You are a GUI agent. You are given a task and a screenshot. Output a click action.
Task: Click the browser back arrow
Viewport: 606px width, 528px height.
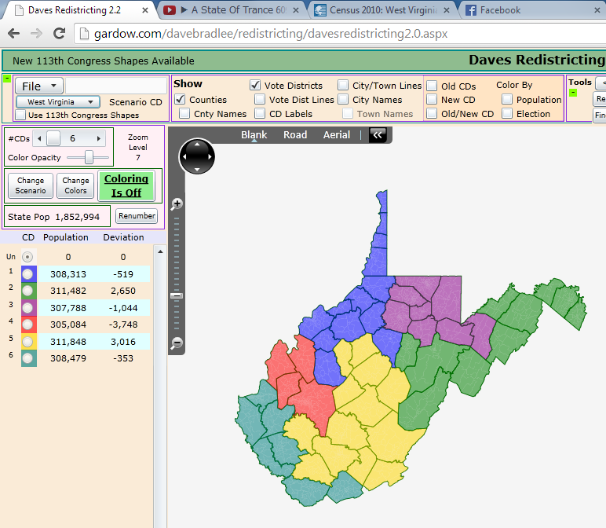pos(14,34)
